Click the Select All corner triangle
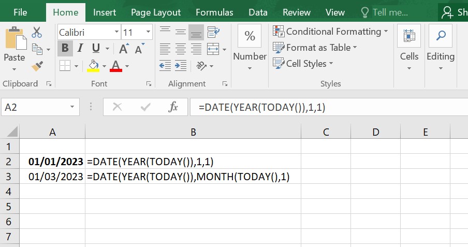Viewport: 468px width, 247px height. tap(12, 132)
